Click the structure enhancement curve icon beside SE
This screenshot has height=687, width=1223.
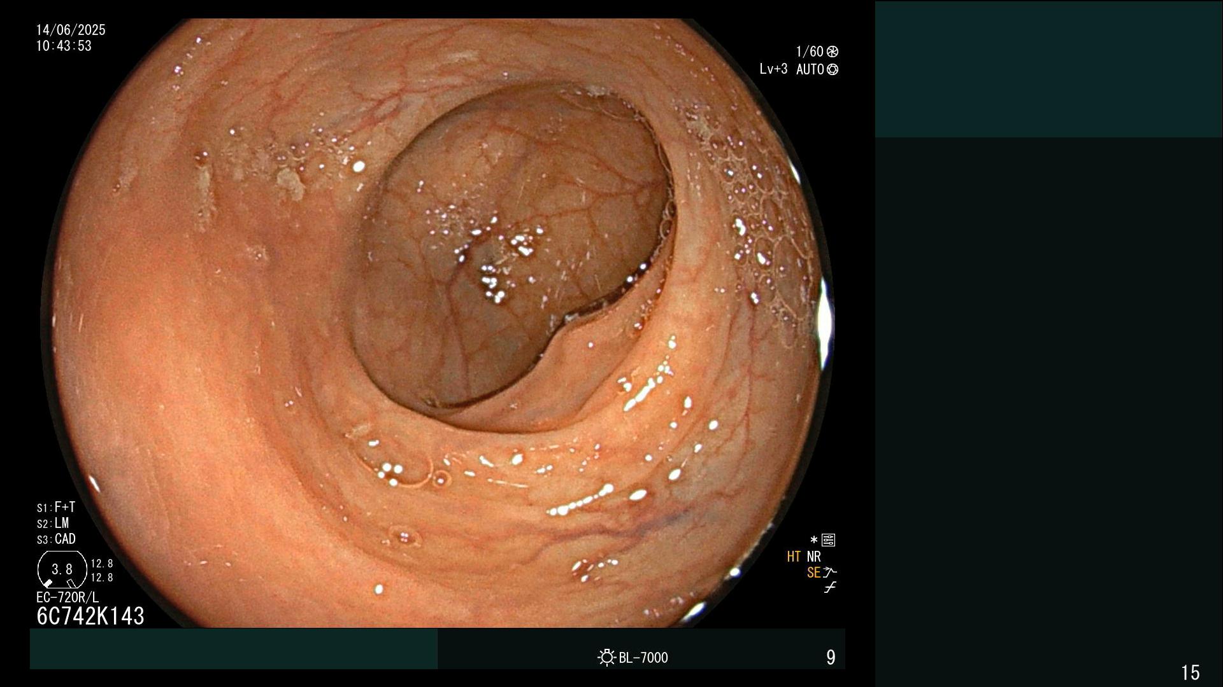tap(829, 572)
